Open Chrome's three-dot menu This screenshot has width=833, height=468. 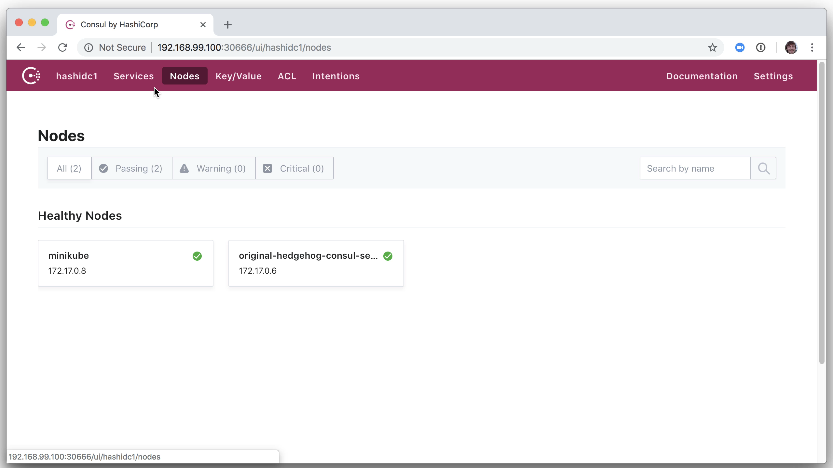point(812,47)
